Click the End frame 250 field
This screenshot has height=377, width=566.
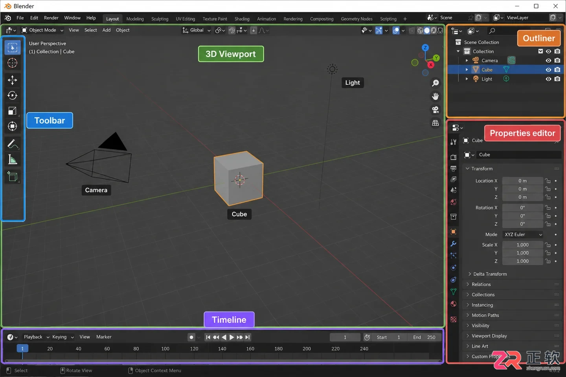pos(424,337)
